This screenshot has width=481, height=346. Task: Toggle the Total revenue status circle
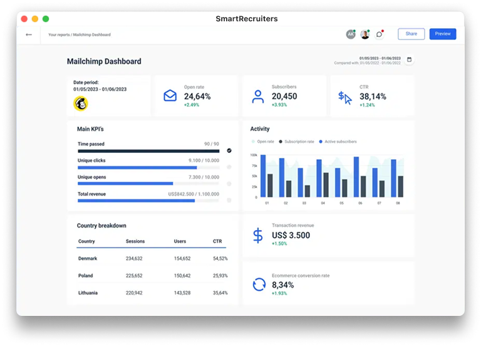(x=229, y=201)
